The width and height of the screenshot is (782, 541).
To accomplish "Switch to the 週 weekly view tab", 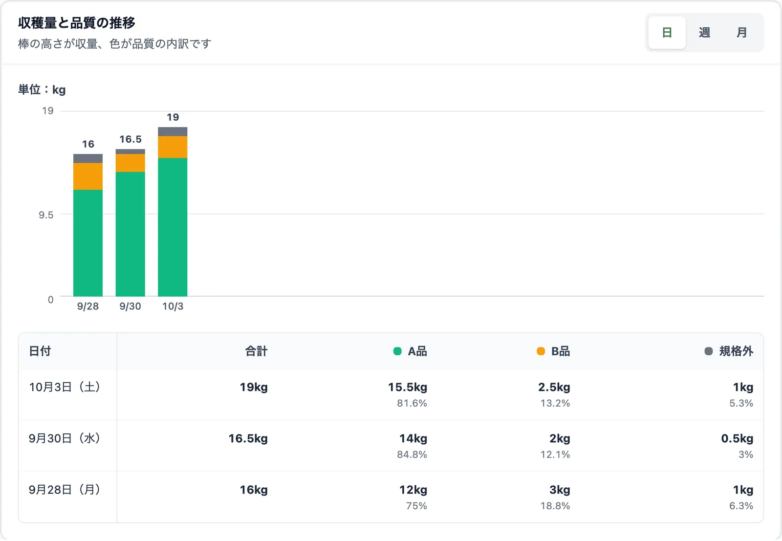I will [704, 33].
